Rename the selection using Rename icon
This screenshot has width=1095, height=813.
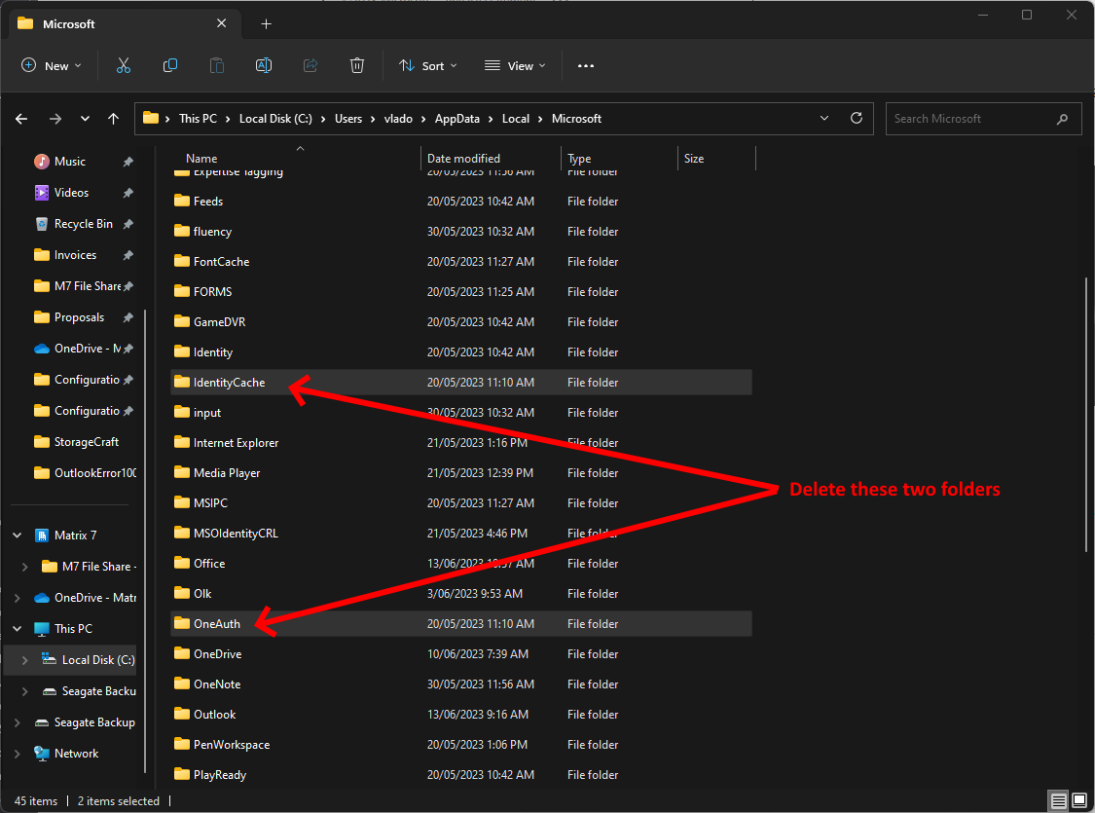pyautogui.click(x=263, y=65)
